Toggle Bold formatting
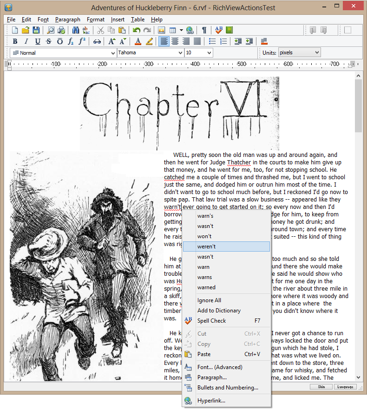Image resolution: width=367 pixels, height=409 pixels. click(x=15, y=41)
